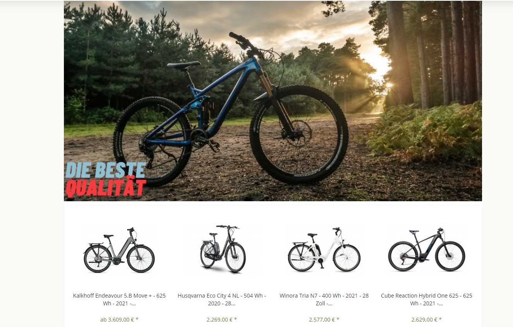Open the Husqvarna Eco City 4 NL link
This screenshot has width=513, height=327.
(x=222, y=300)
